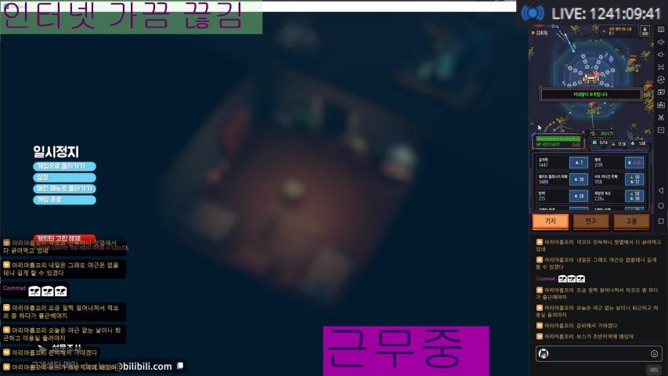Click the bilibili.com address text

(x=145, y=366)
